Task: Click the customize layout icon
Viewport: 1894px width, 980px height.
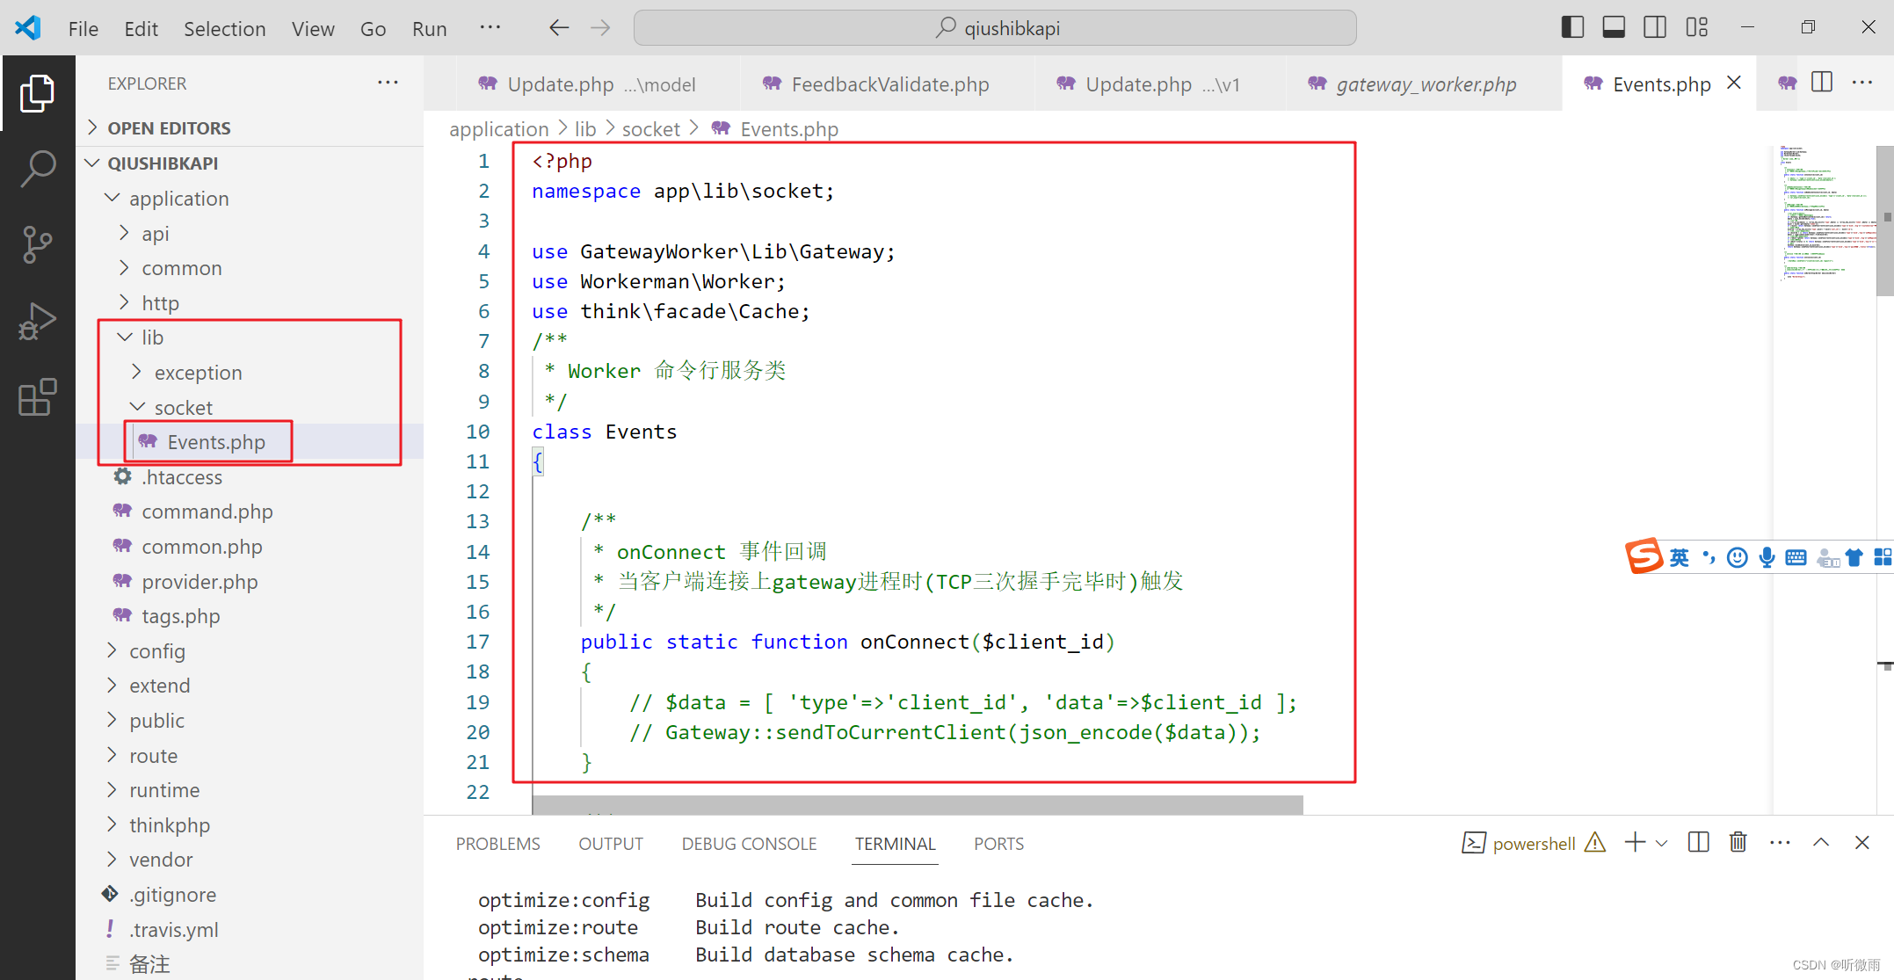Action: (x=1697, y=27)
